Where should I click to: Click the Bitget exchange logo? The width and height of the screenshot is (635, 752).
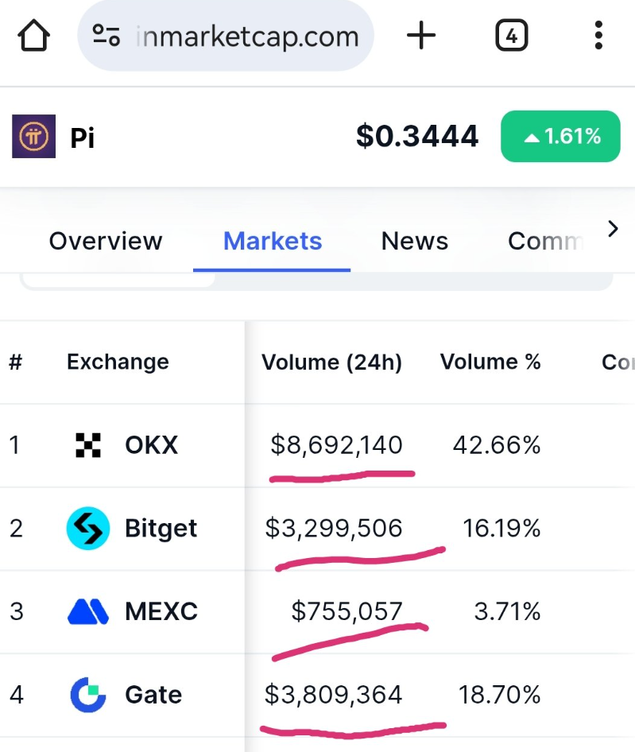pyautogui.click(x=88, y=529)
